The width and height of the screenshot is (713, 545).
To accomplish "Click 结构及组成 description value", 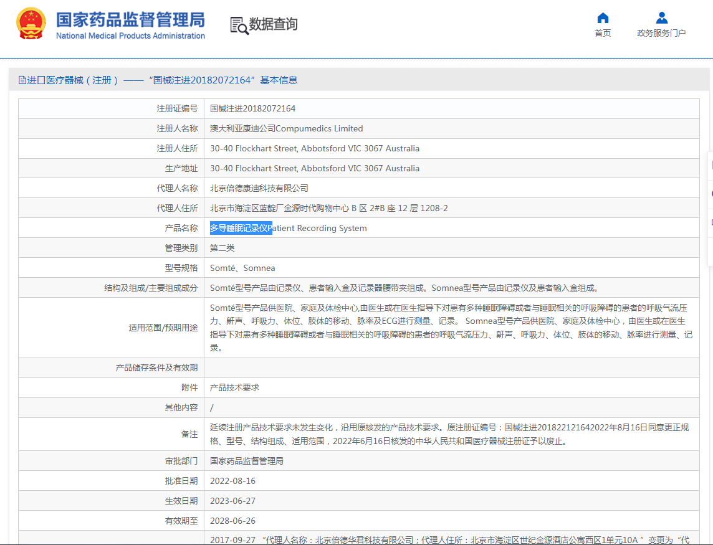I will point(404,288).
